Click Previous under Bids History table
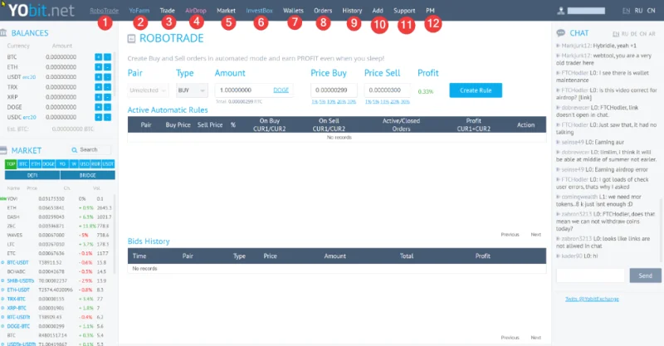664x346 pixels. pyautogui.click(x=510, y=338)
